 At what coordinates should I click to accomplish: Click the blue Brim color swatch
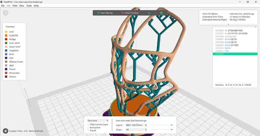coord(6,54)
